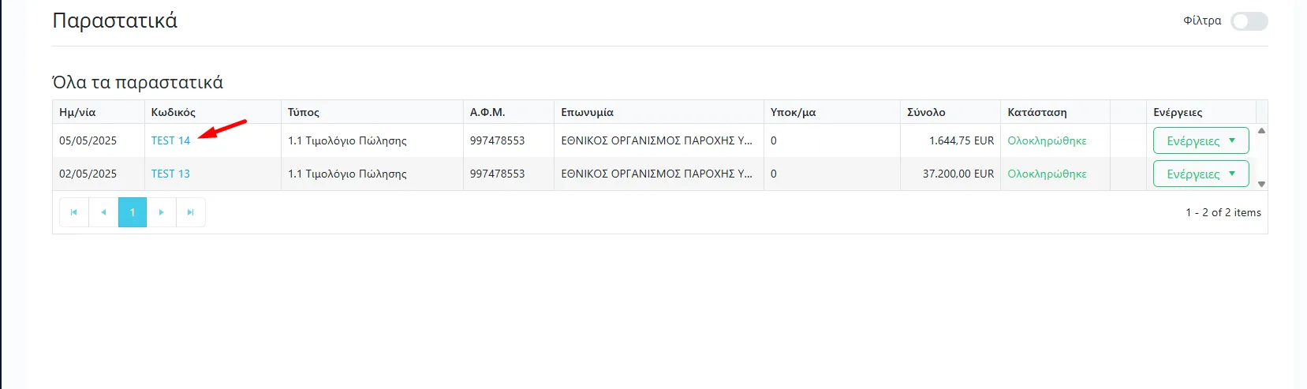The width and height of the screenshot is (1307, 389).
Task: Sort by Α.Φ.Μ. column header
Action: (487, 112)
